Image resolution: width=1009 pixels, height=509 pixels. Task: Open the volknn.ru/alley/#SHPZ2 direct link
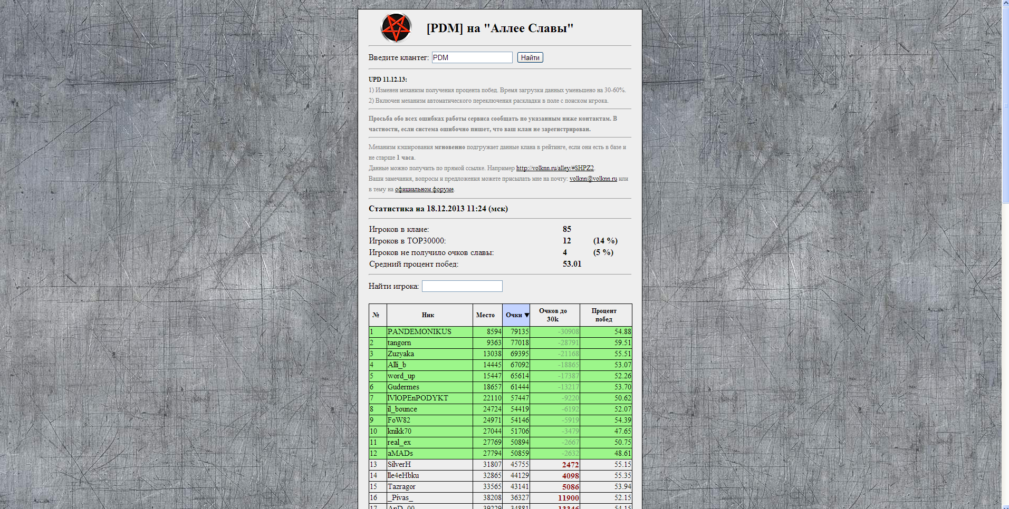coord(555,168)
